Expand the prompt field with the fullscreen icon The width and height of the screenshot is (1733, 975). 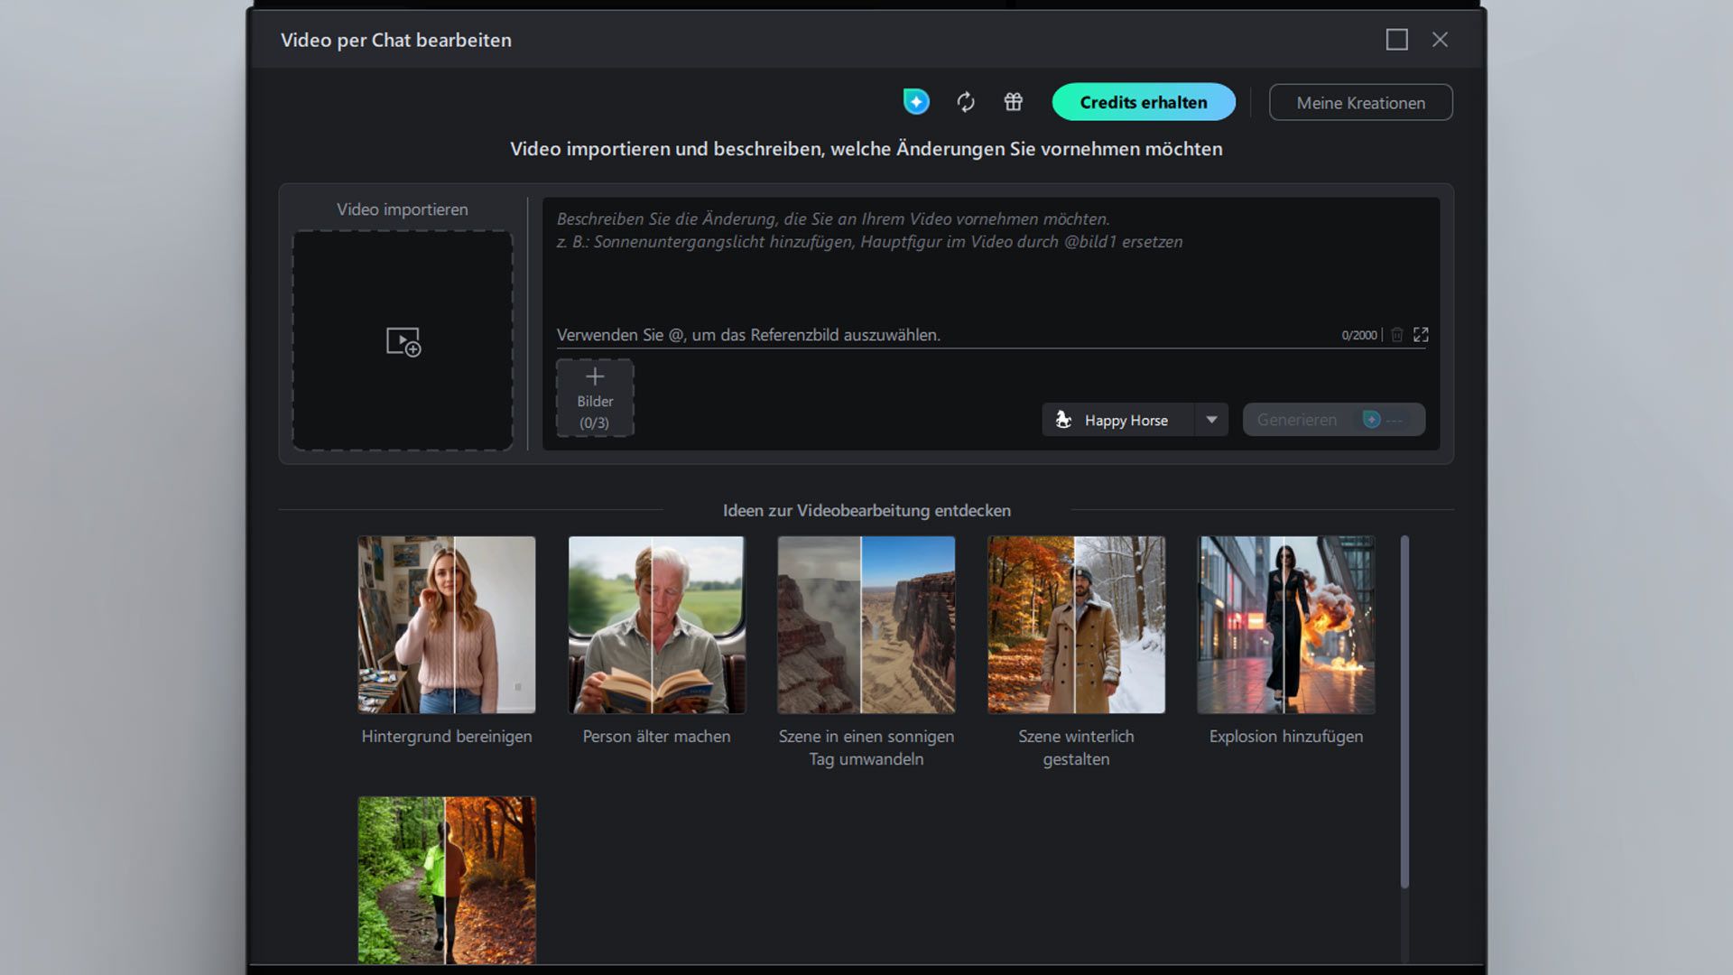(1421, 335)
